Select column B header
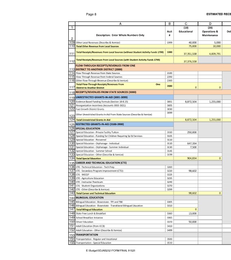This screenshot has height=260, width=231. (170, 24)
